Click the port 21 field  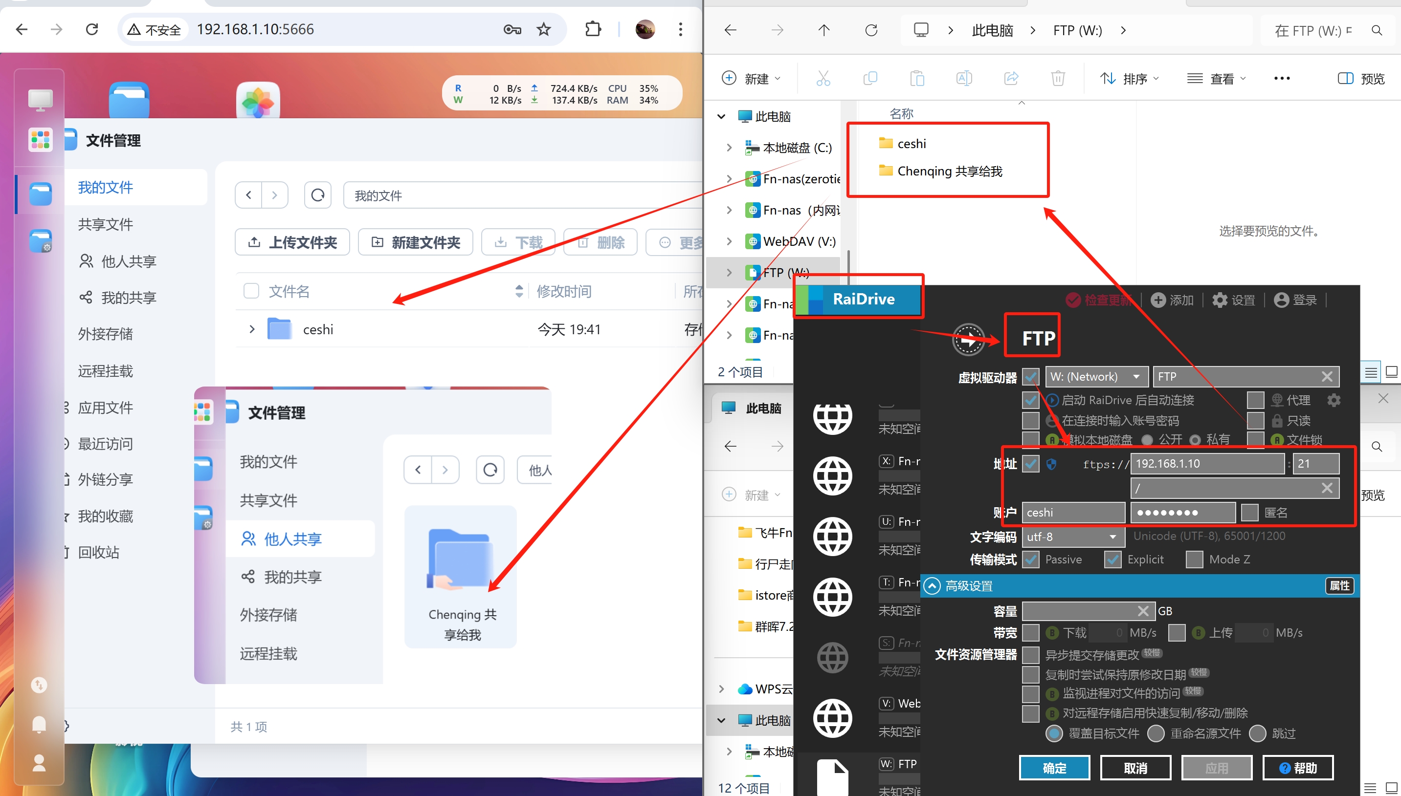pos(1316,464)
